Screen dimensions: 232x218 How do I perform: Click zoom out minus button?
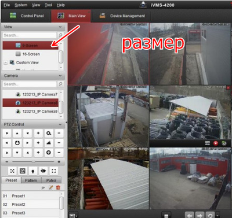(x=59, y=133)
